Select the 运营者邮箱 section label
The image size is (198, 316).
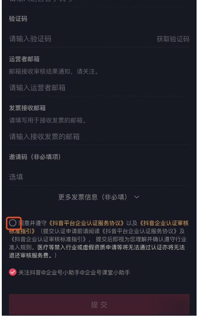click(x=24, y=59)
